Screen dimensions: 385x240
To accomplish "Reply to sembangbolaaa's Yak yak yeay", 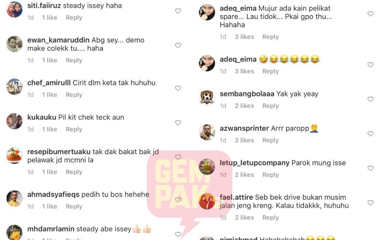I will 271,106.
